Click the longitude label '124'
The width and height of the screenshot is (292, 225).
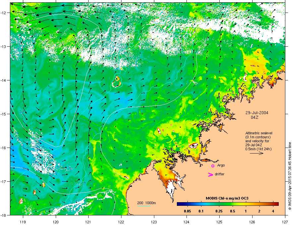186,222
